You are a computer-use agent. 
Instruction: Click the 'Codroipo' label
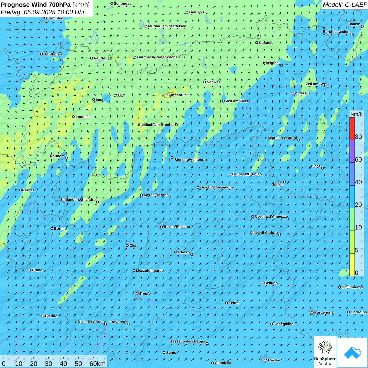(359, 312)
